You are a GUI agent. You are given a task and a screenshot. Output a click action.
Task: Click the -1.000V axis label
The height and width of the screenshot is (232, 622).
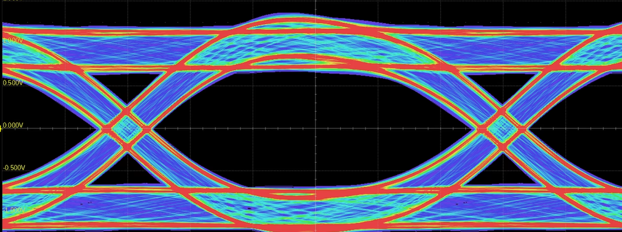tap(13, 210)
